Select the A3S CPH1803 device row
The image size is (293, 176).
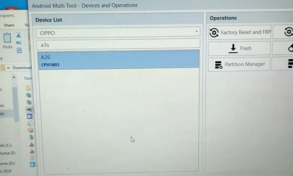click(x=118, y=60)
